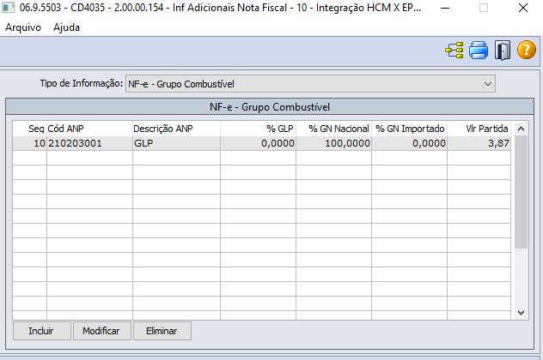Click the table scrollbar down arrow
543x360 pixels.
(x=521, y=313)
